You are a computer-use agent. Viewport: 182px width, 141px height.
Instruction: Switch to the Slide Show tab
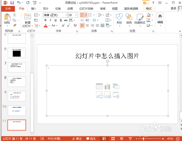click(x=86, y=9)
